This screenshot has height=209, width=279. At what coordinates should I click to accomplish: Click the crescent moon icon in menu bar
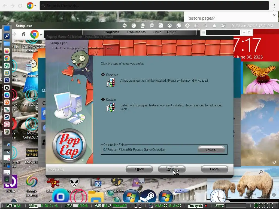pyautogui.click(x=134, y=26)
